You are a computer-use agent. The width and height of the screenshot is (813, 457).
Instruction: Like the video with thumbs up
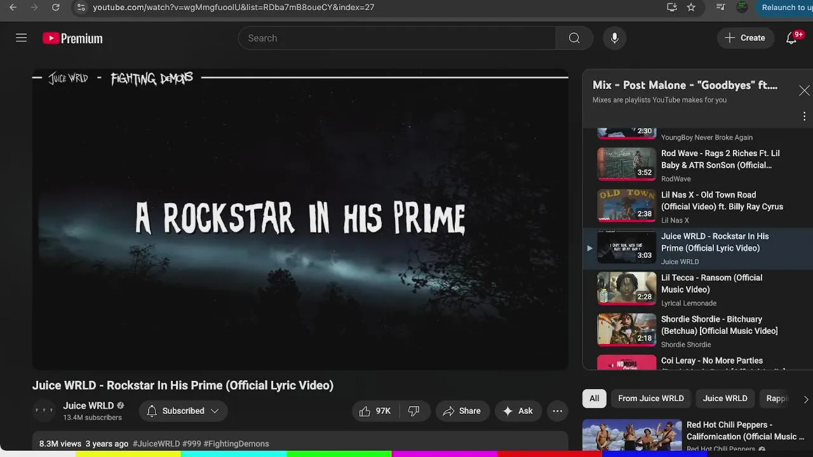[x=375, y=411]
